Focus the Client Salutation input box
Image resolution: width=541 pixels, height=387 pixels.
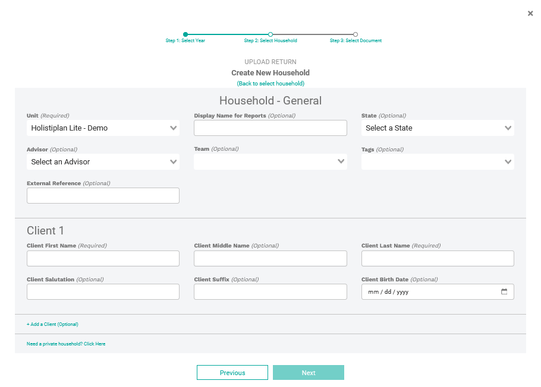(x=103, y=291)
